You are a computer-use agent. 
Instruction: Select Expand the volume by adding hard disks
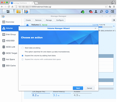[23, 56]
